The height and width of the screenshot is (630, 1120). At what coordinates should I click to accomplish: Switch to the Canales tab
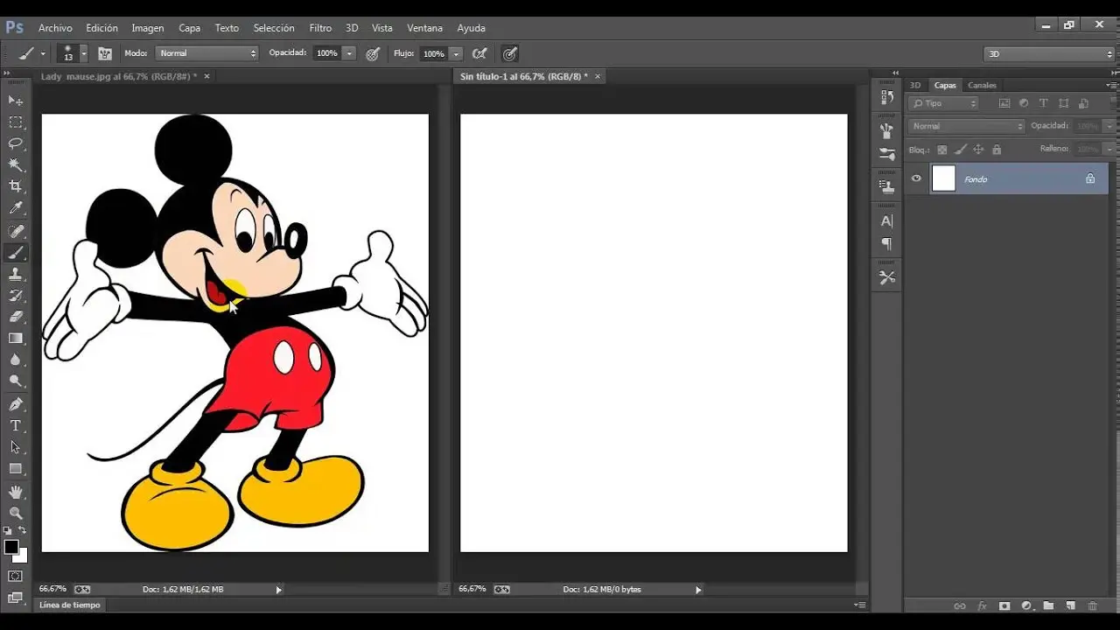pos(982,86)
